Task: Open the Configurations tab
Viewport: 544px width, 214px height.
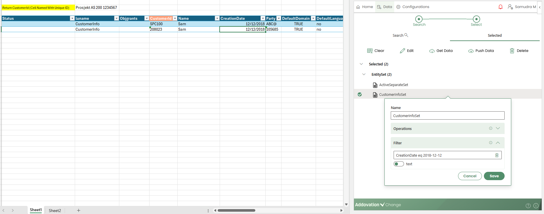Action: [x=413, y=7]
